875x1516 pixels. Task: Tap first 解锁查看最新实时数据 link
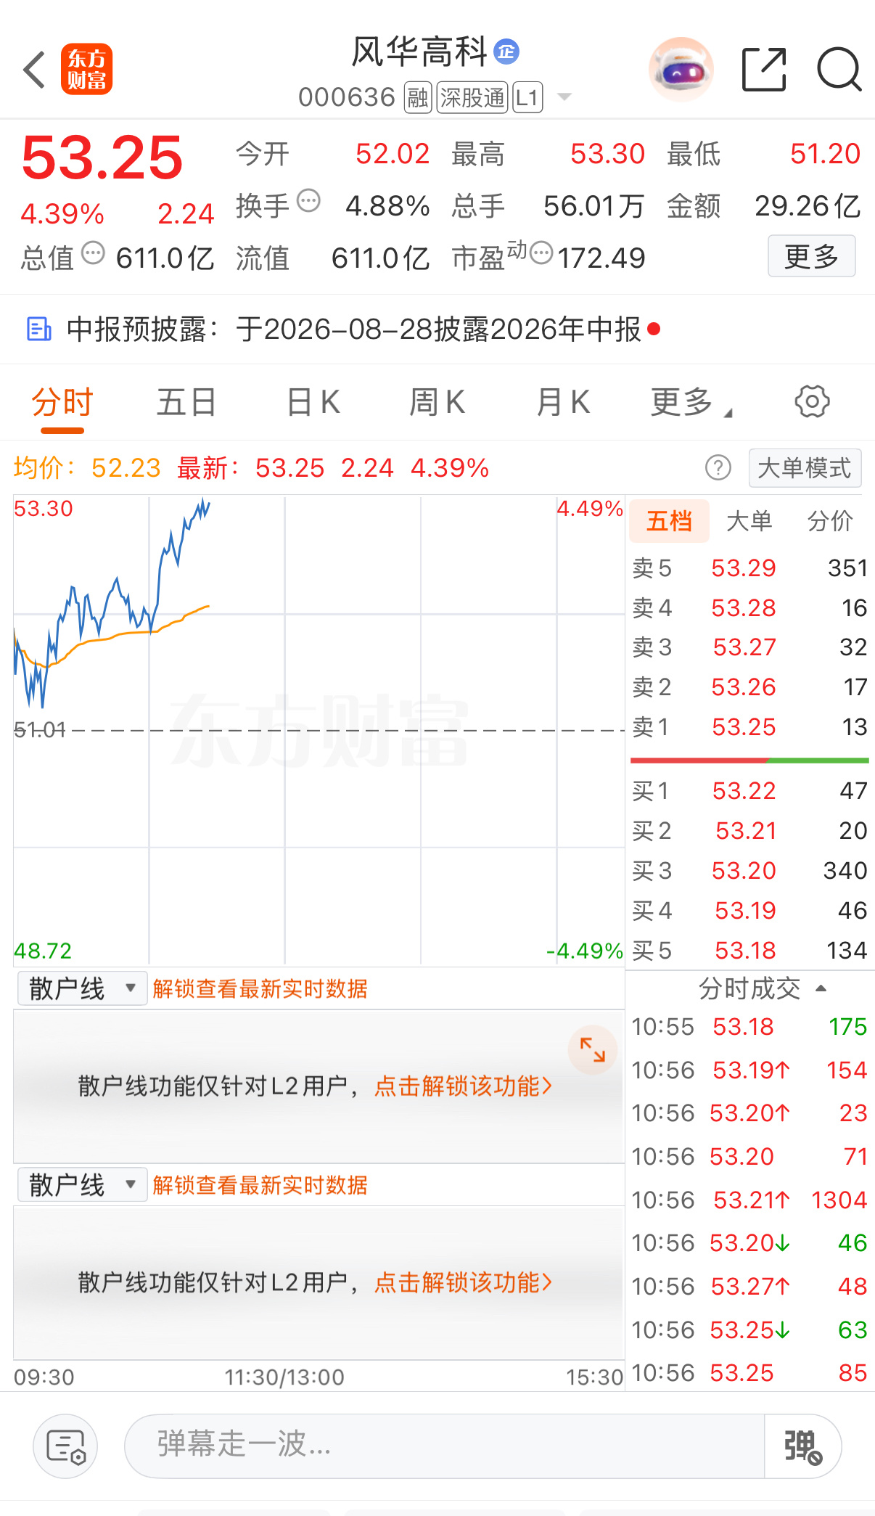tap(260, 988)
